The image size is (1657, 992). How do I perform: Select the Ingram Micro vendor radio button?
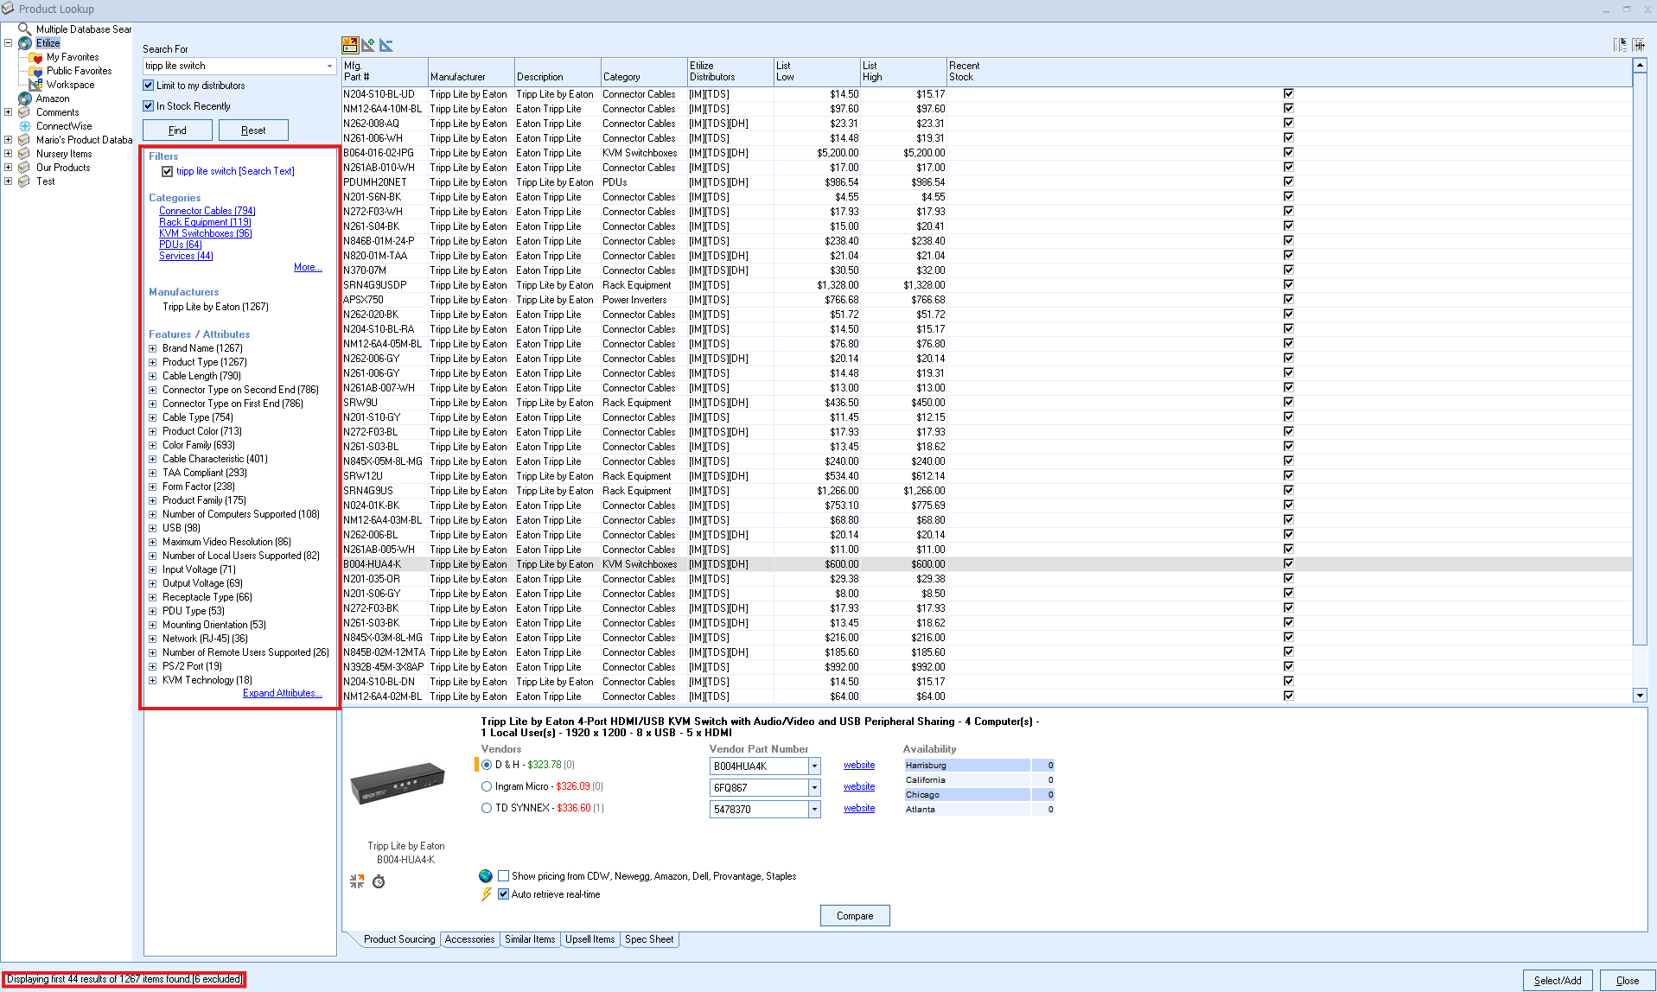487,786
